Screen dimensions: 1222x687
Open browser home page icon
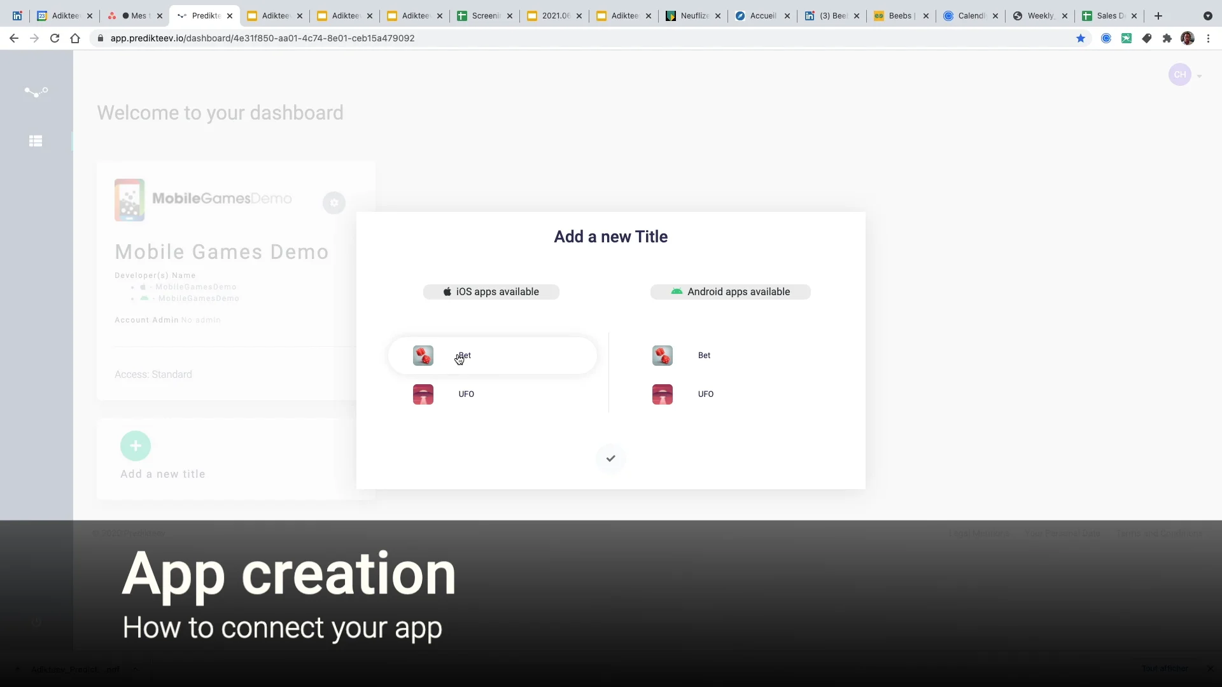[x=75, y=38]
